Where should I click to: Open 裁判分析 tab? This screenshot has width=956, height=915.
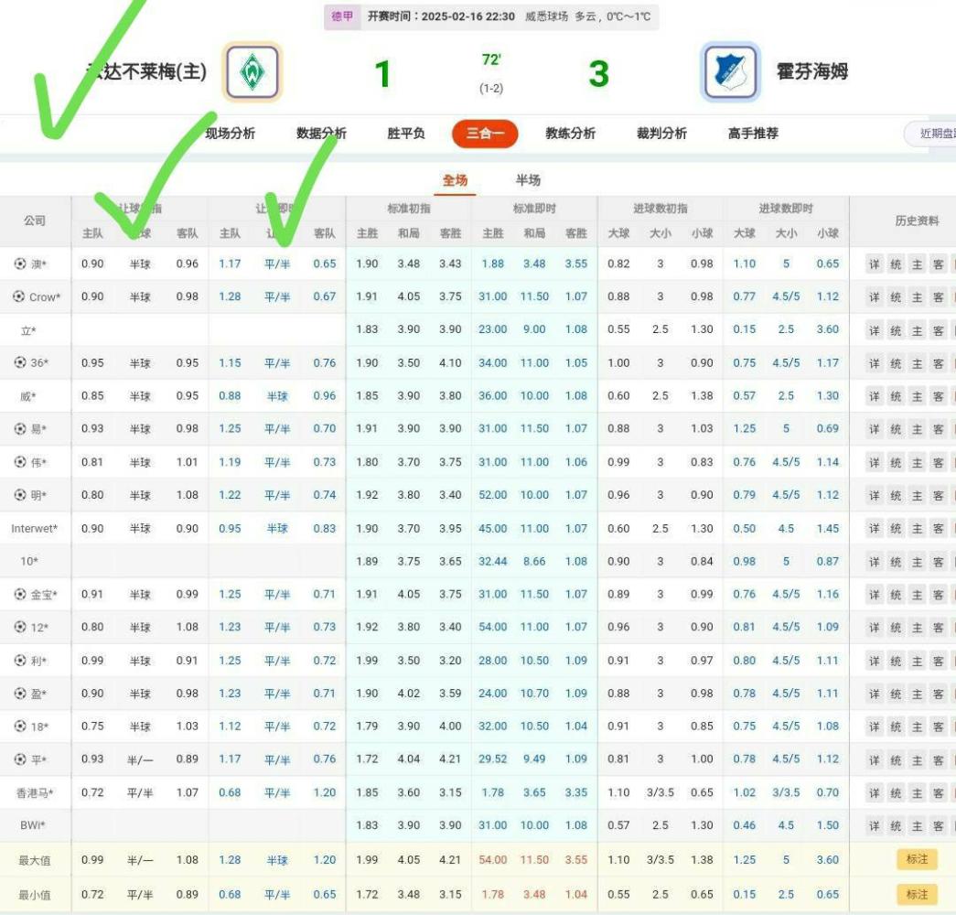click(x=661, y=133)
